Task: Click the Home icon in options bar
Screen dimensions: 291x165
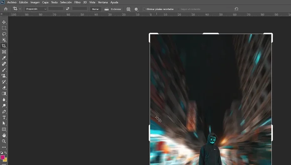Action: tap(6, 9)
